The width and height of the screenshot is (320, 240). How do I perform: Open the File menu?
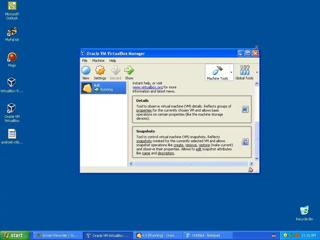click(85, 61)
